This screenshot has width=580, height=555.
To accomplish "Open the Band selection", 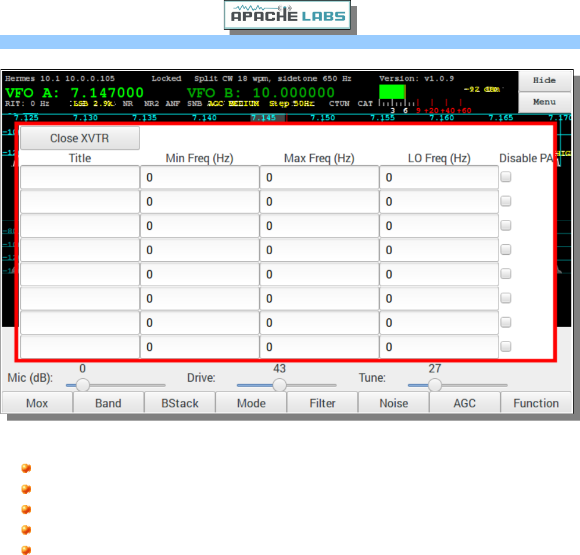I will [x=108, y=403].
